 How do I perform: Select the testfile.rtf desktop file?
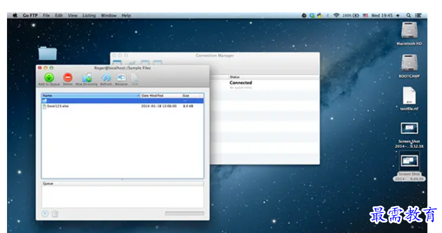pos(409,98)
